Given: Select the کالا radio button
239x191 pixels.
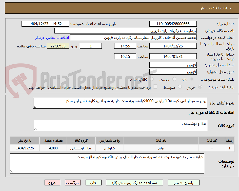Looking at the screenshot, I should click(192, 79).
